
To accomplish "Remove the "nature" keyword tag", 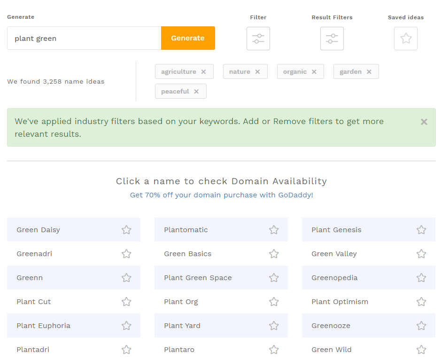I will 257,71.
